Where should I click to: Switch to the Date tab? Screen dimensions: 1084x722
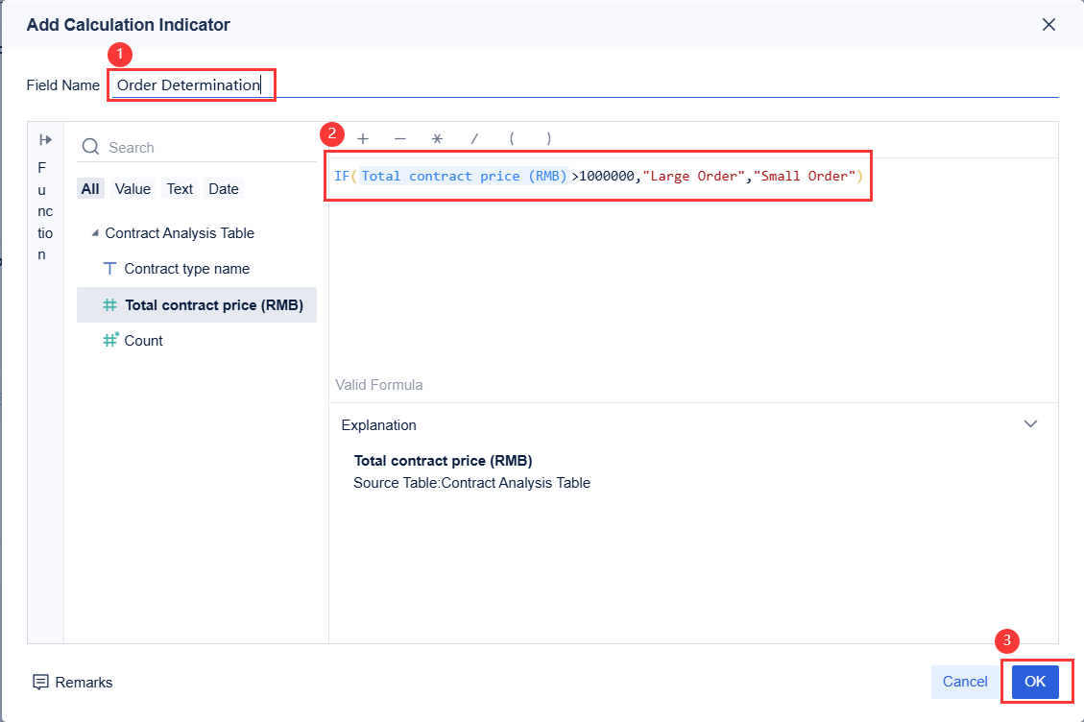coord(223,188)
